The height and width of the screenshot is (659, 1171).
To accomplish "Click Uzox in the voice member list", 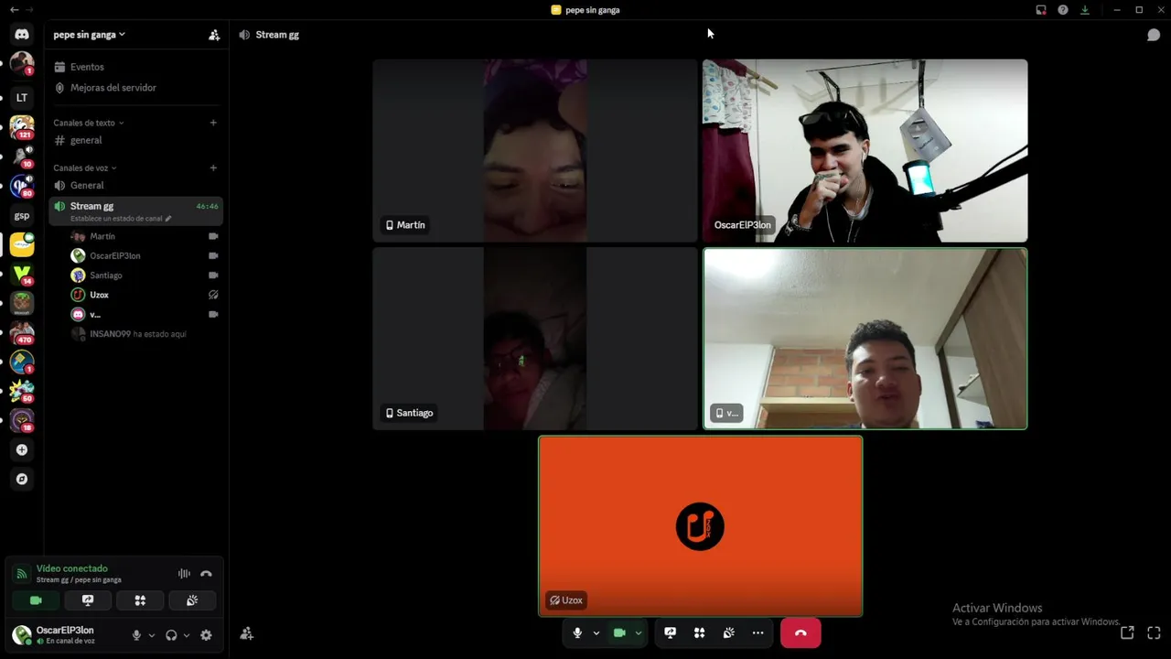I will [x=145, y=295].
